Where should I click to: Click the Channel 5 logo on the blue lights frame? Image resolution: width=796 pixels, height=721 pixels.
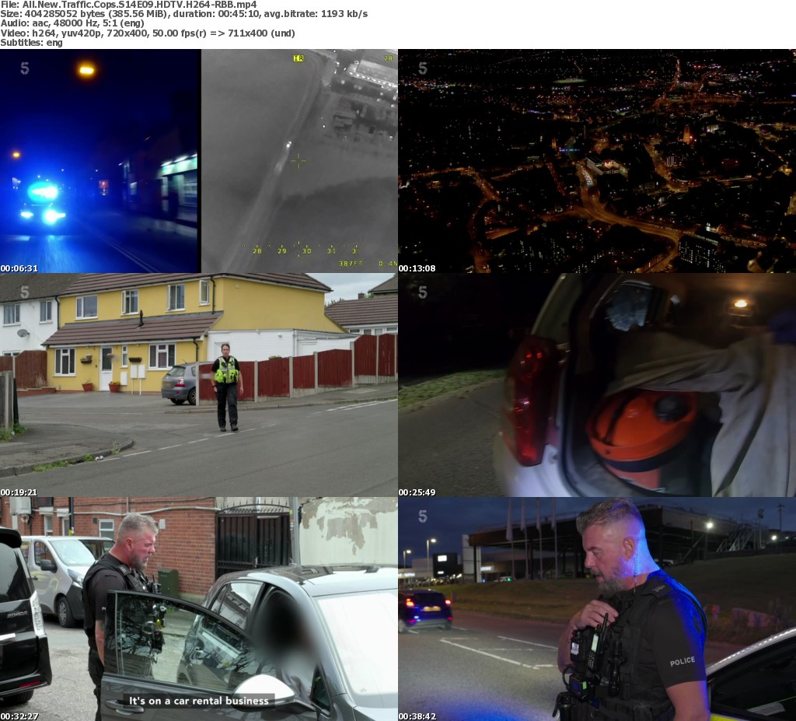(x=25, y=68)
